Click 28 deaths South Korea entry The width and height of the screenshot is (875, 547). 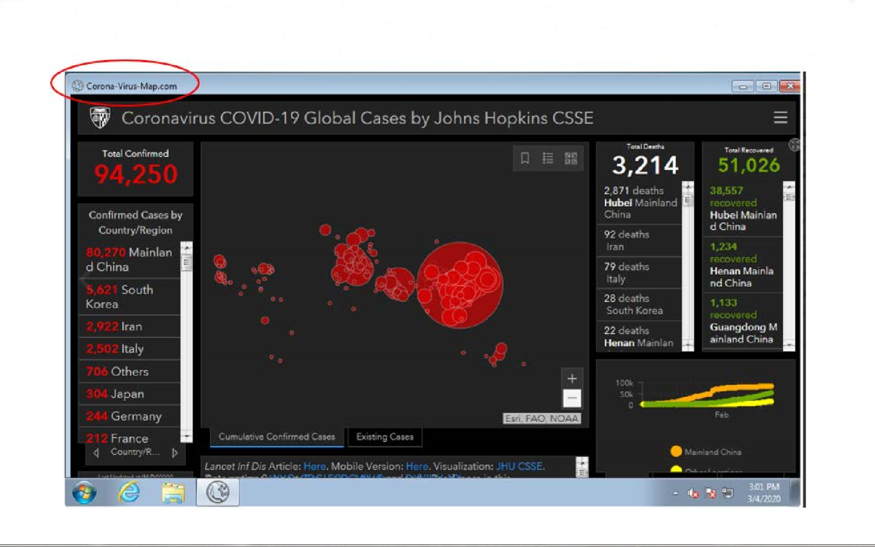(x=640, y=305)
